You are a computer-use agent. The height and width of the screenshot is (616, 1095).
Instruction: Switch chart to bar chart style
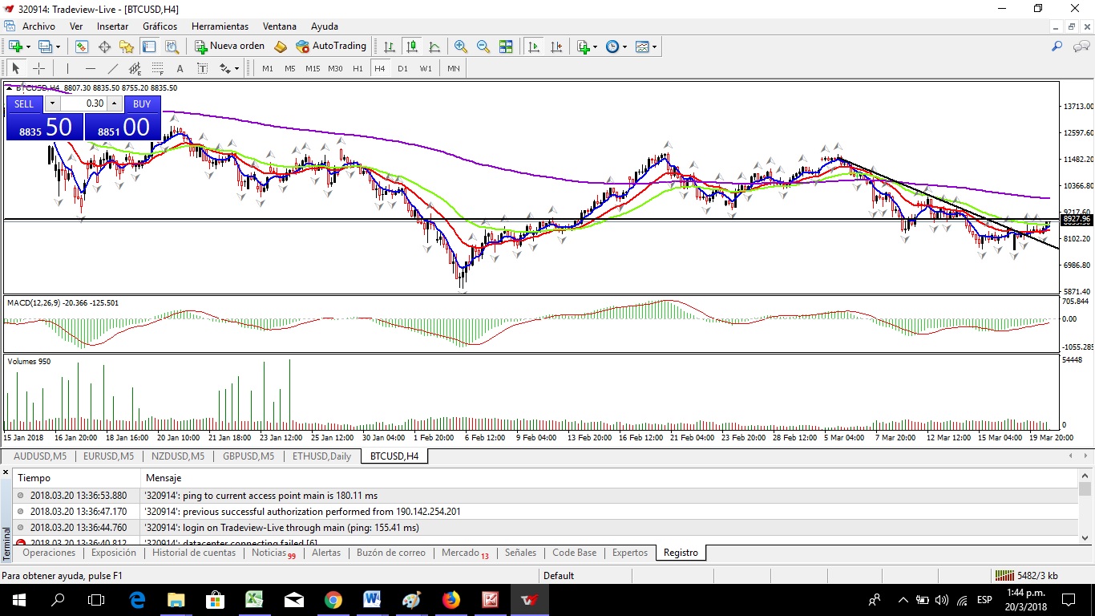pyautogui.click(x=389, y=47)
